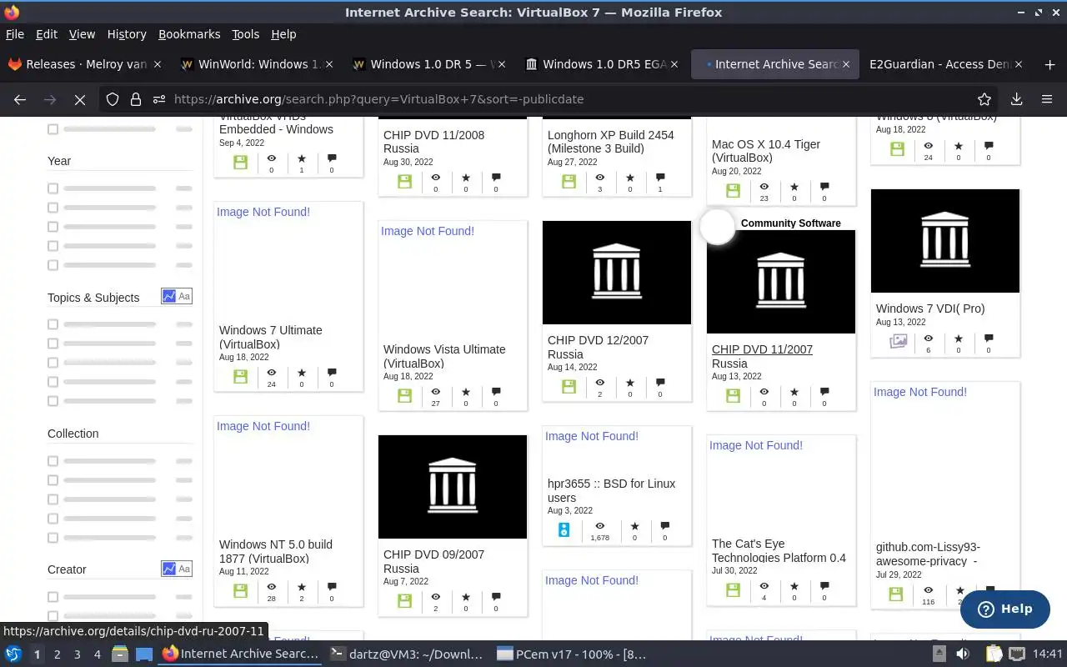This screenshot has width=1067, height=667.
Task: Click the Help button
Action: (1004, 609)
